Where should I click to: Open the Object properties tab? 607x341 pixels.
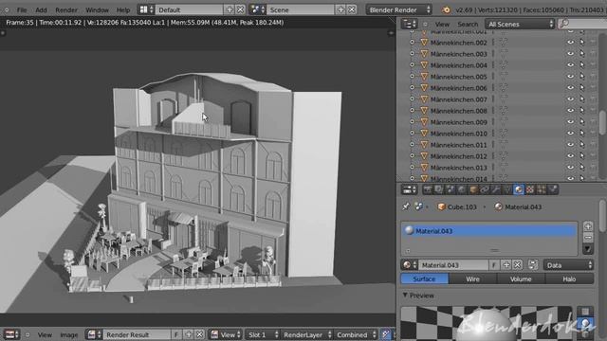[473, 189]
